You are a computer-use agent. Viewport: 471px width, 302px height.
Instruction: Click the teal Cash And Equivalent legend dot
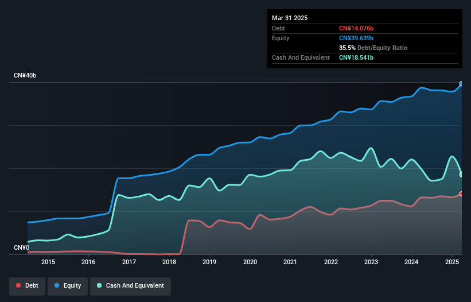99,285
